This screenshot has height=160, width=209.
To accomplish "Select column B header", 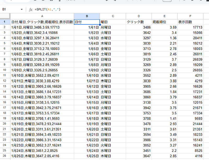I will (x=87, y=16).
